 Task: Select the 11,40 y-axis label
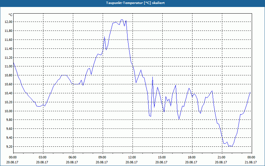click(x=9, y=49)
